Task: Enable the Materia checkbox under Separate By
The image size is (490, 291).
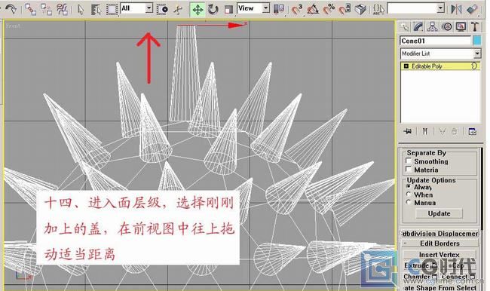Action: (409, 169)
